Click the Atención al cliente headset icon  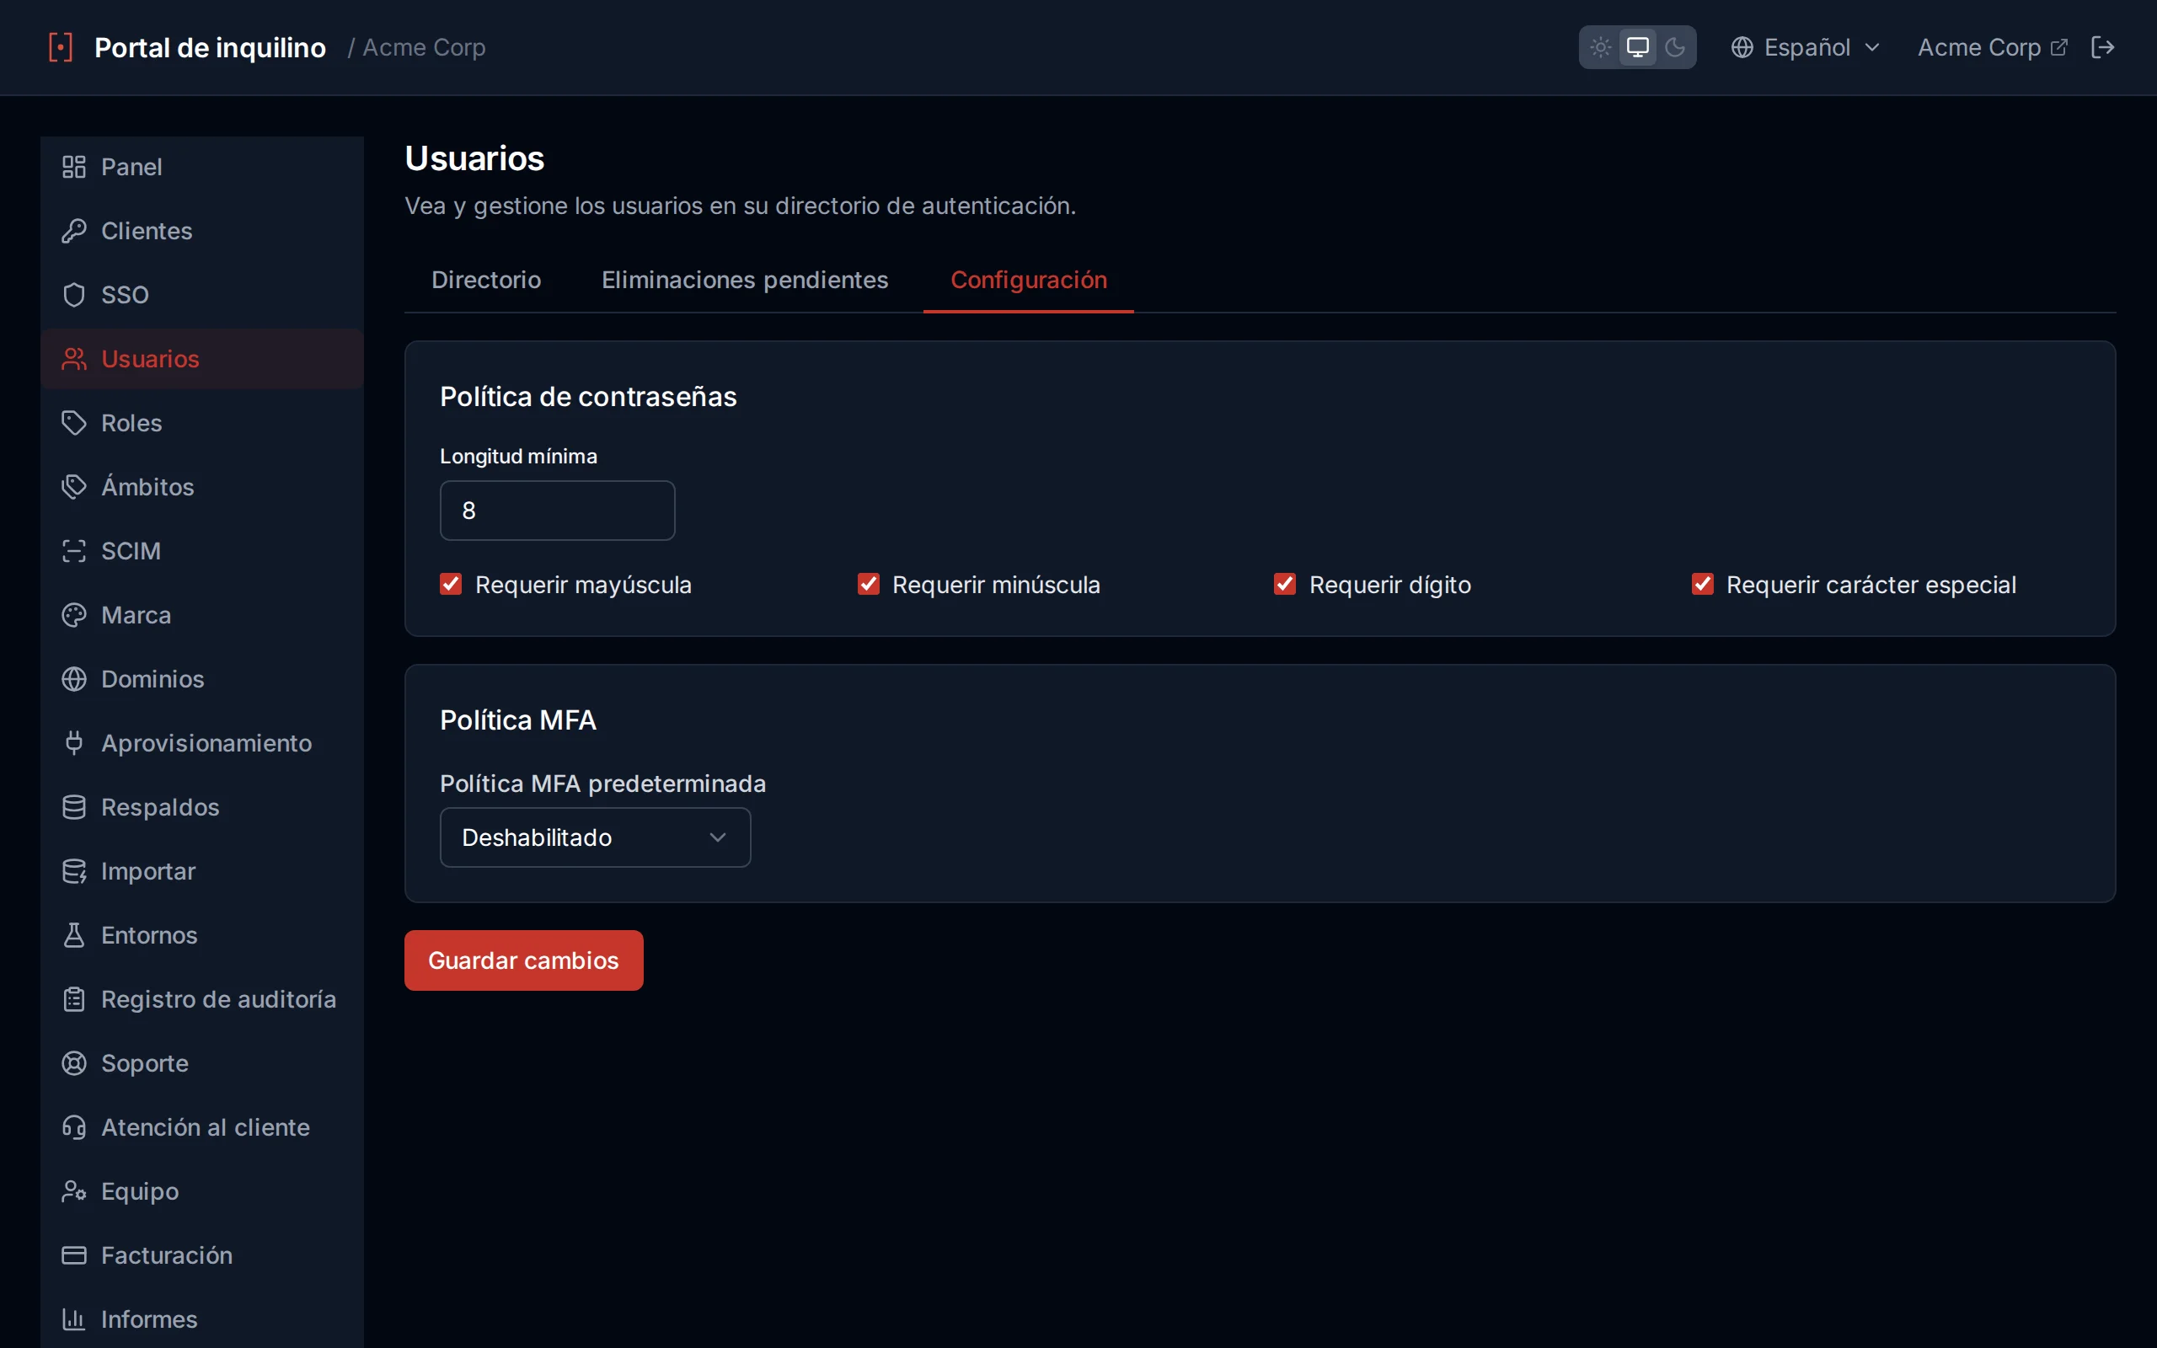tap(74, 1128)
